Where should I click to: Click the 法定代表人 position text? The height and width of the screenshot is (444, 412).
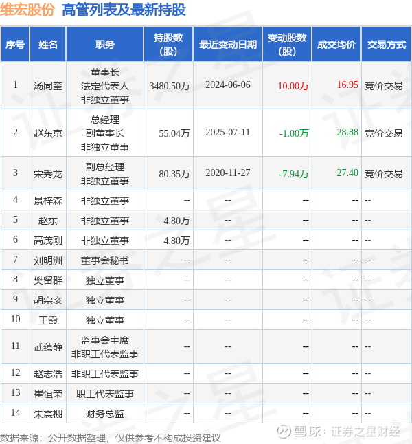point(104,86)
